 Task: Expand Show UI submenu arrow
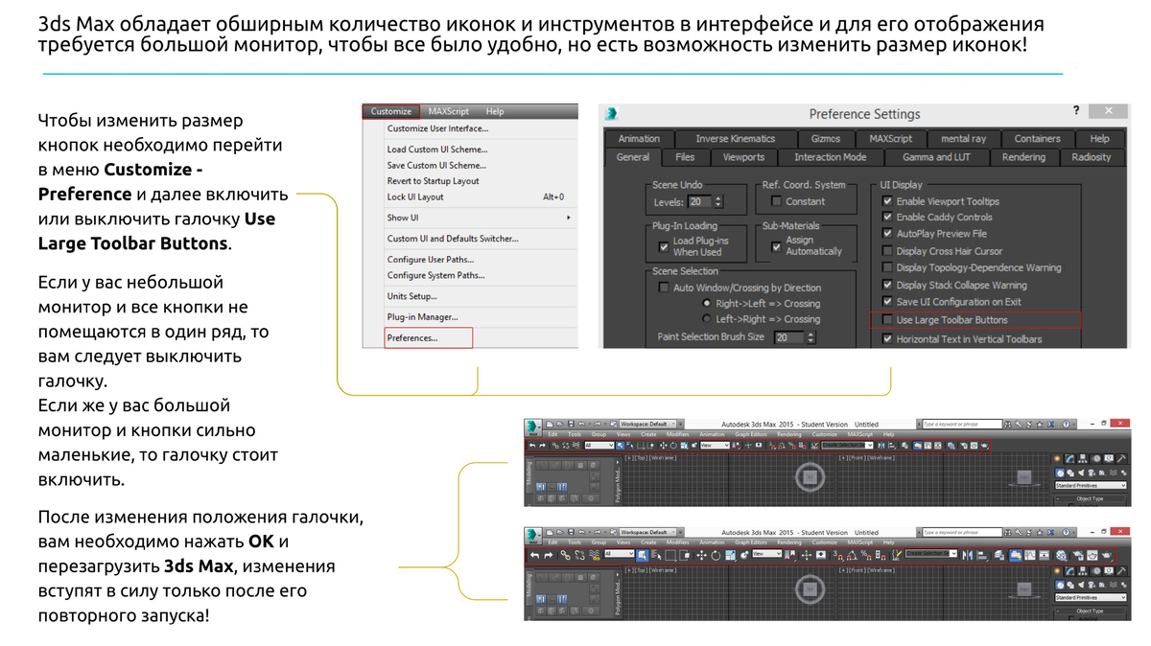coord(569,218)
